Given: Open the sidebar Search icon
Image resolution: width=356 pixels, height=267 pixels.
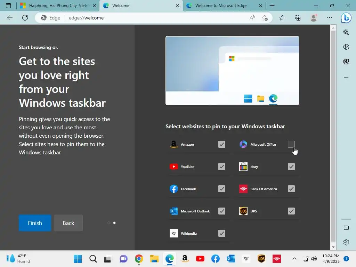Looking at the screenshot, I should (x=346, y=32).
